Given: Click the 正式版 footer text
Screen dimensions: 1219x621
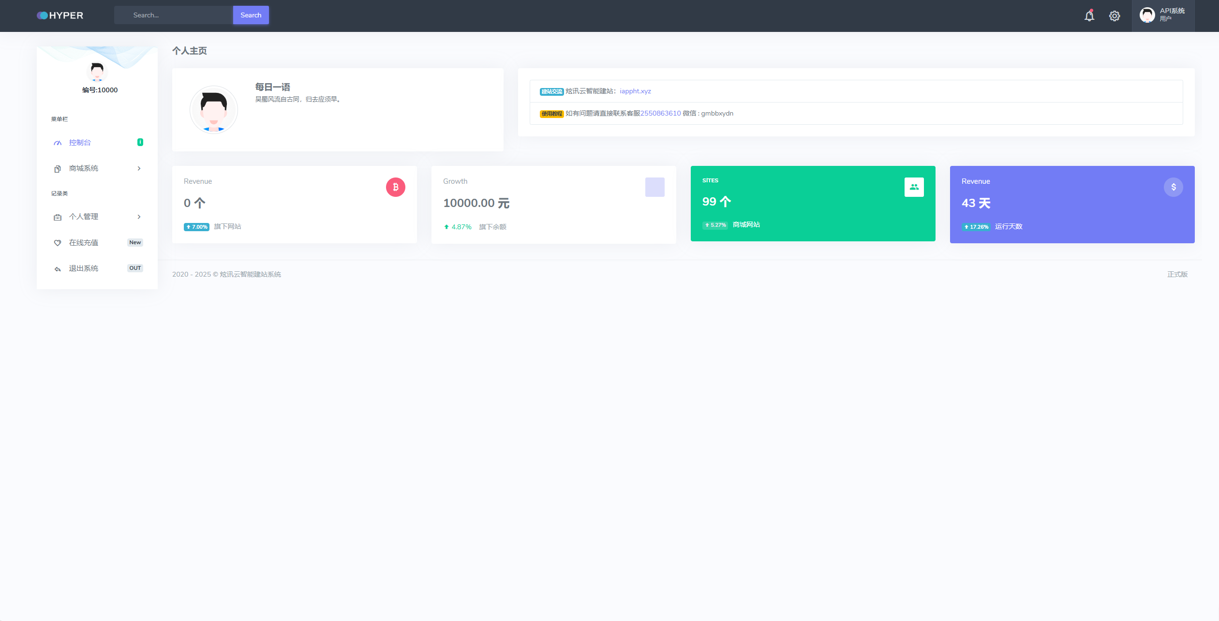Looking at the screenshot, I should click(x=1177, y=275).
